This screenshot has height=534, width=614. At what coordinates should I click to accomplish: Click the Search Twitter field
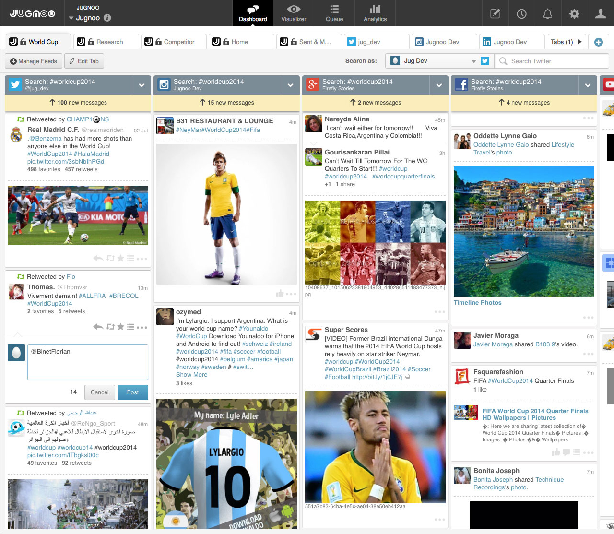point(552,61)
